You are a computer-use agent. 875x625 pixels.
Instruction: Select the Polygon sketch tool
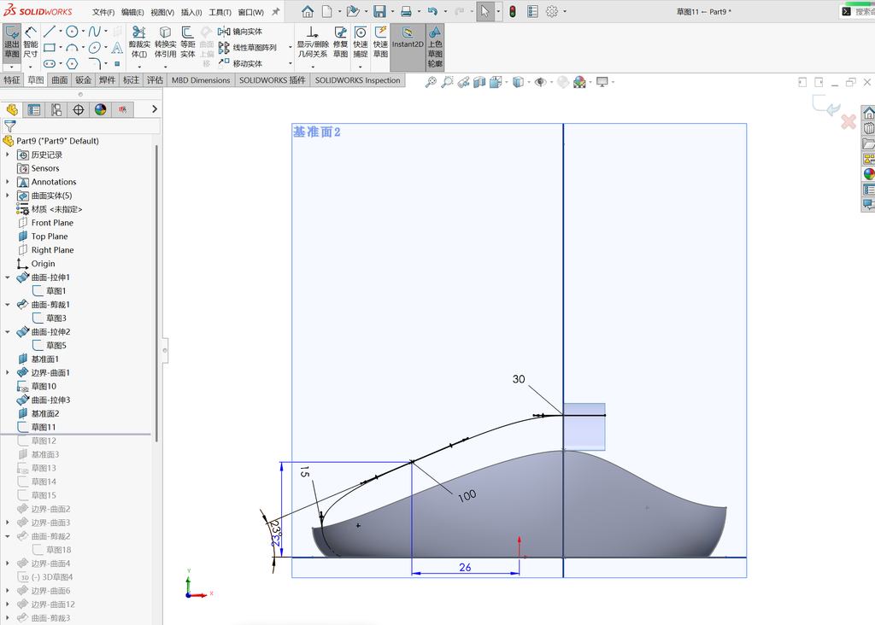(72, 63)
